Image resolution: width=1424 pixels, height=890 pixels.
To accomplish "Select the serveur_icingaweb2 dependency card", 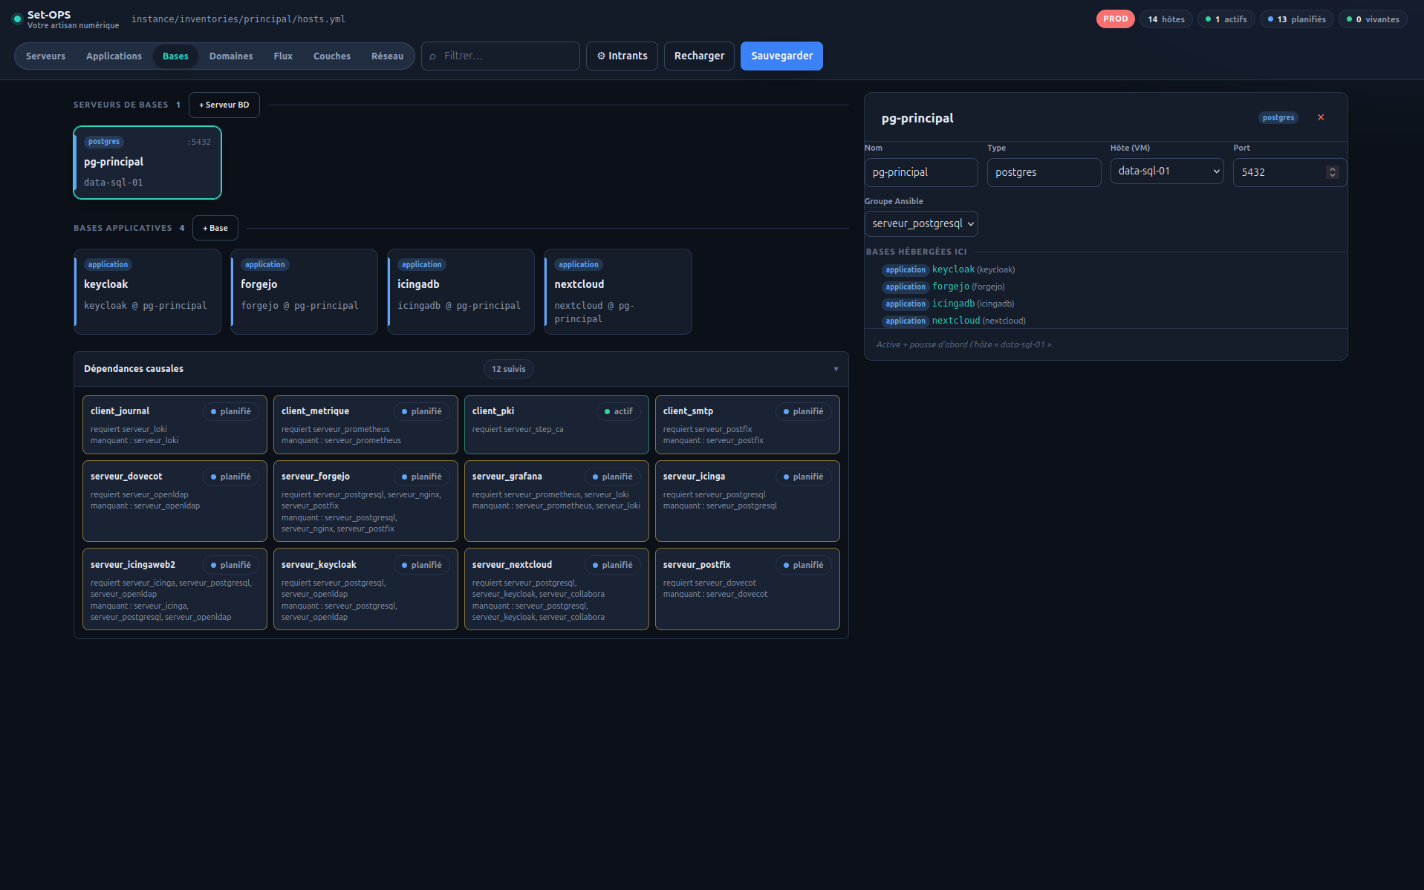I will point(175,589).
